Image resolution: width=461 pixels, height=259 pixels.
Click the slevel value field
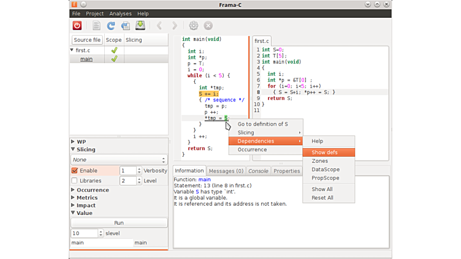coord(83,233)
